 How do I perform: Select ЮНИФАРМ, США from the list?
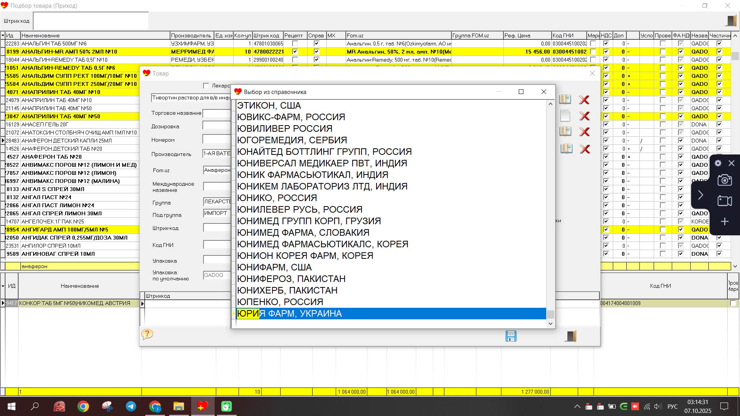coord(274,267)
